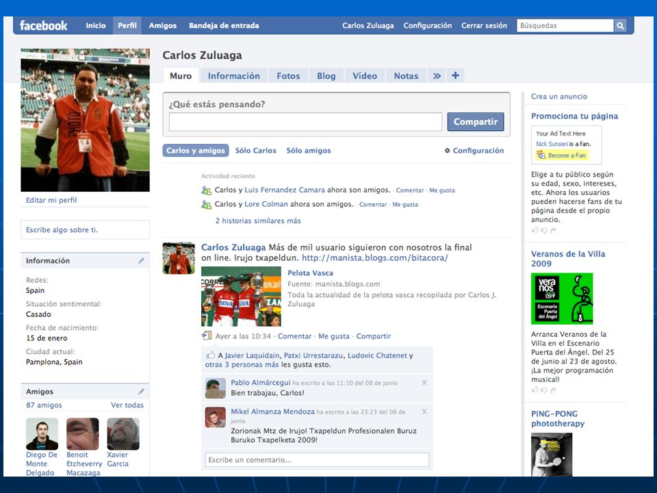The image size is (657, 493).
Task: Open Promociona tu página ad title
Action: (x=574, y=116)
